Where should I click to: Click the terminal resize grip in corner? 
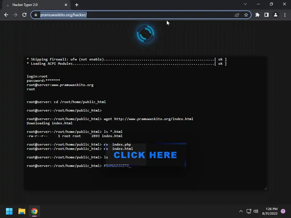(266, 188)
